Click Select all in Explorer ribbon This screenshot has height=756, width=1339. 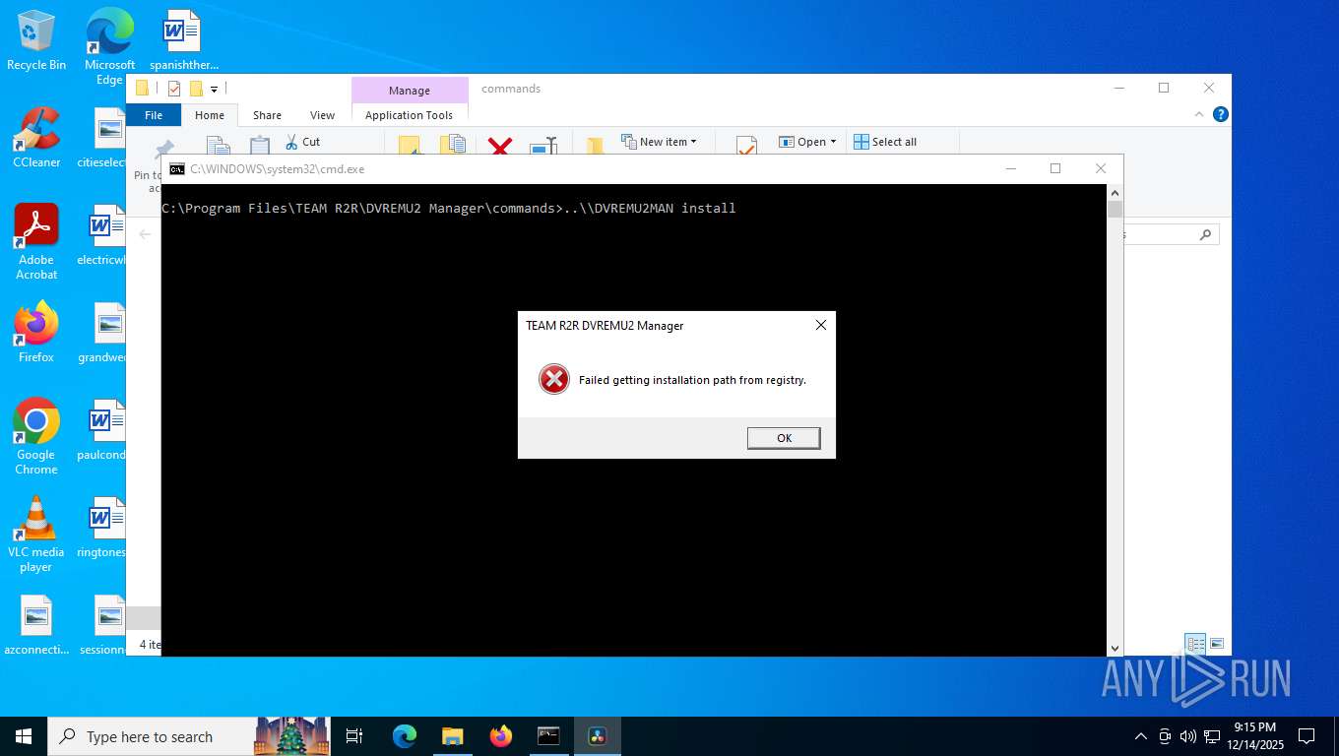point(885,142)
